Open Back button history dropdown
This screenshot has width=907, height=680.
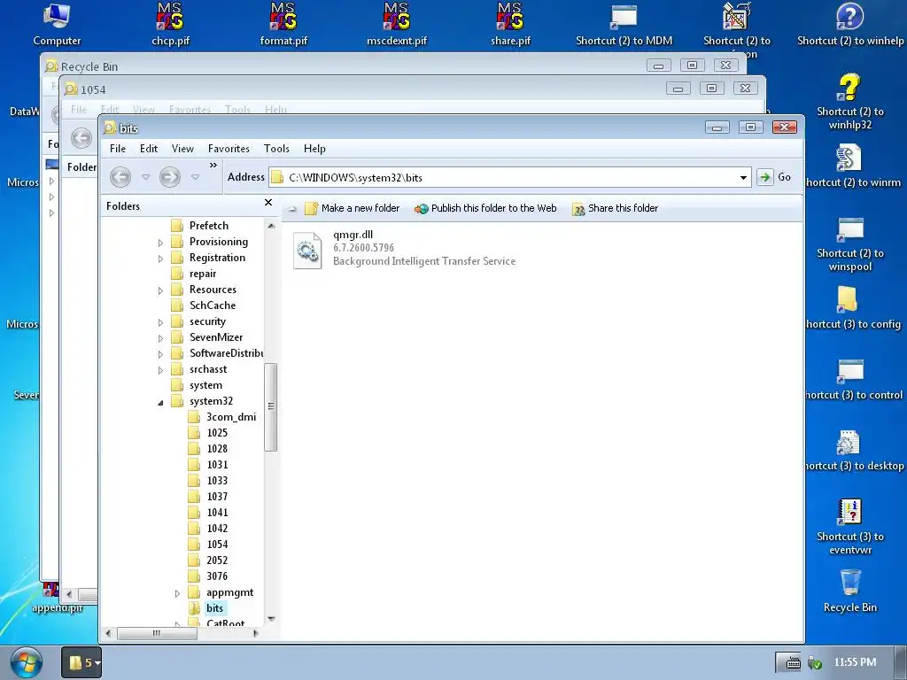146,177
